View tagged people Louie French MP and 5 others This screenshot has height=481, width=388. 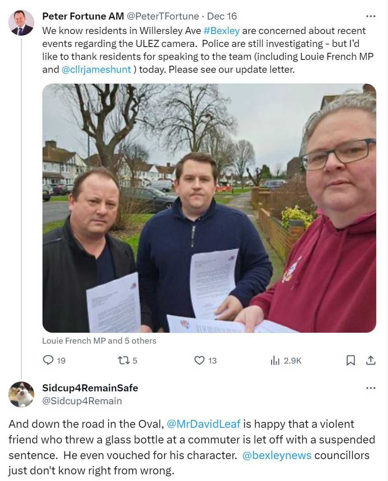[x=99, y=341]
